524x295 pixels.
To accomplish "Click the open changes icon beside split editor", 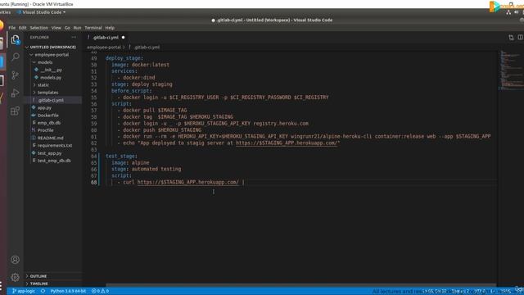I will coord(511,38).
